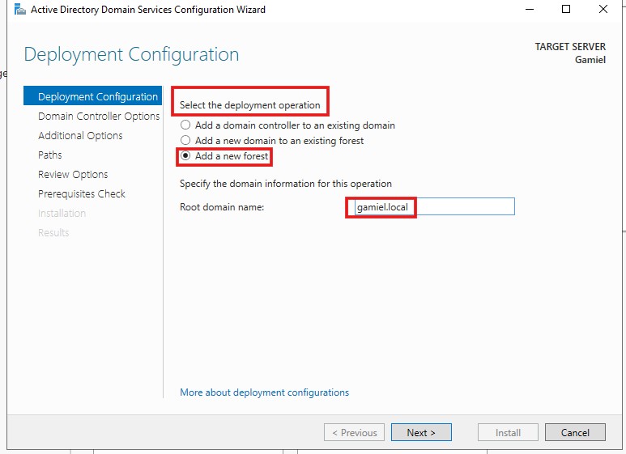Screen dimensions: 626x454
Task: Click the Root domain name label
Action: click(222, 207)
